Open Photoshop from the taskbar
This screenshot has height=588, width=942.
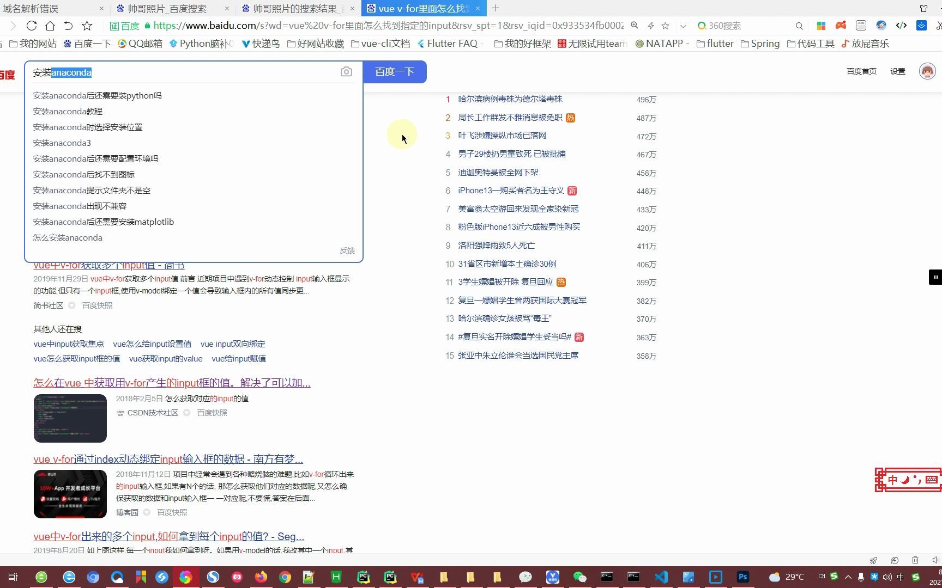pyautogui.click(x=742, y=577)
